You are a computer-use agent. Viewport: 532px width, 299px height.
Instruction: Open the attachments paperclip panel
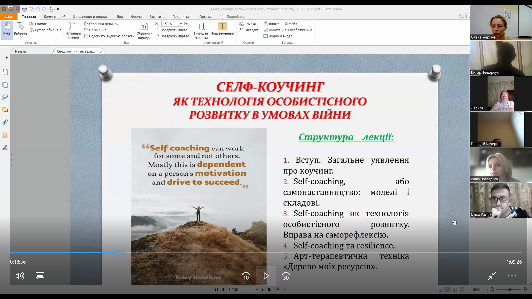tap(5, 122)
